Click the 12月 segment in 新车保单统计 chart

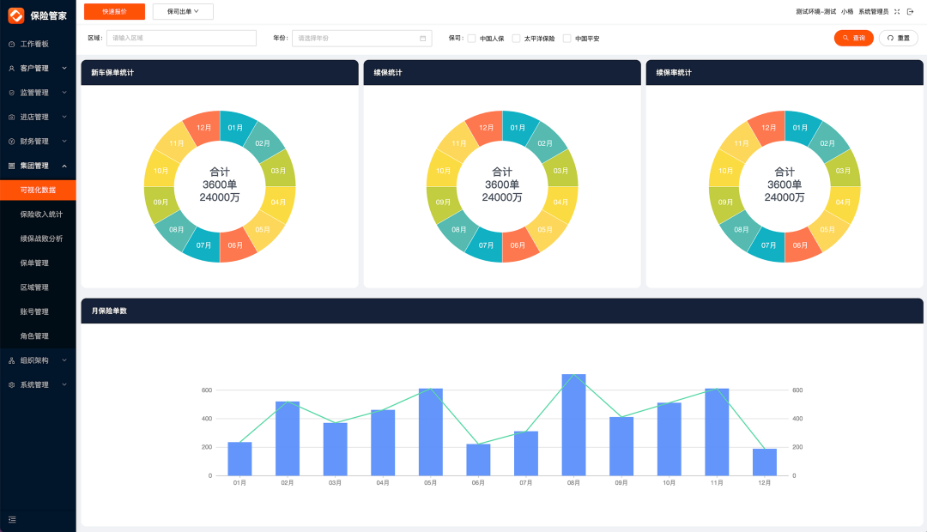click(x=203, y=128)
